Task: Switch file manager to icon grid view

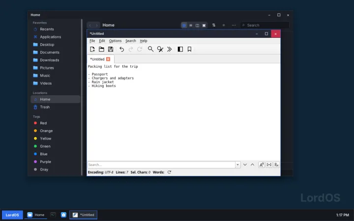Action: [184, 25]
